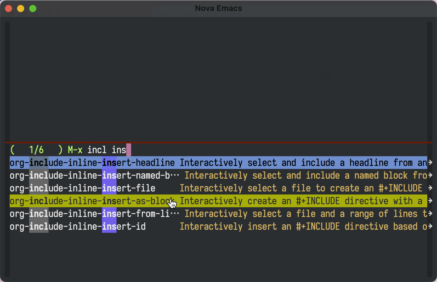This screenshot has height=282, width=437.
Task: Close the Nova Emacs window
Action: tap(8, 9)
